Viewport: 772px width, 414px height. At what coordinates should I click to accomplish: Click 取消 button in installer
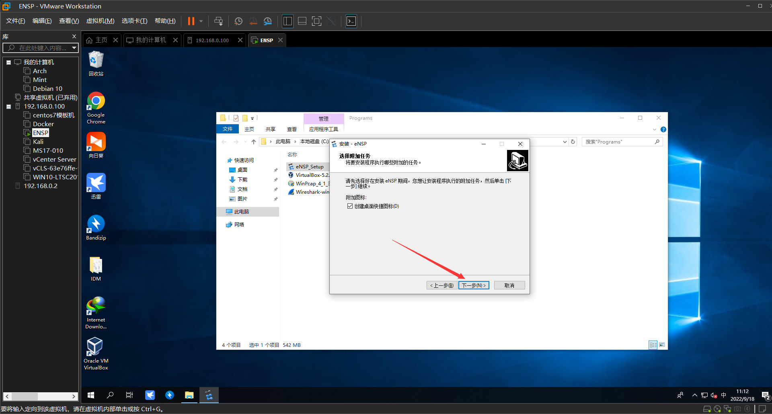[509, 285]
